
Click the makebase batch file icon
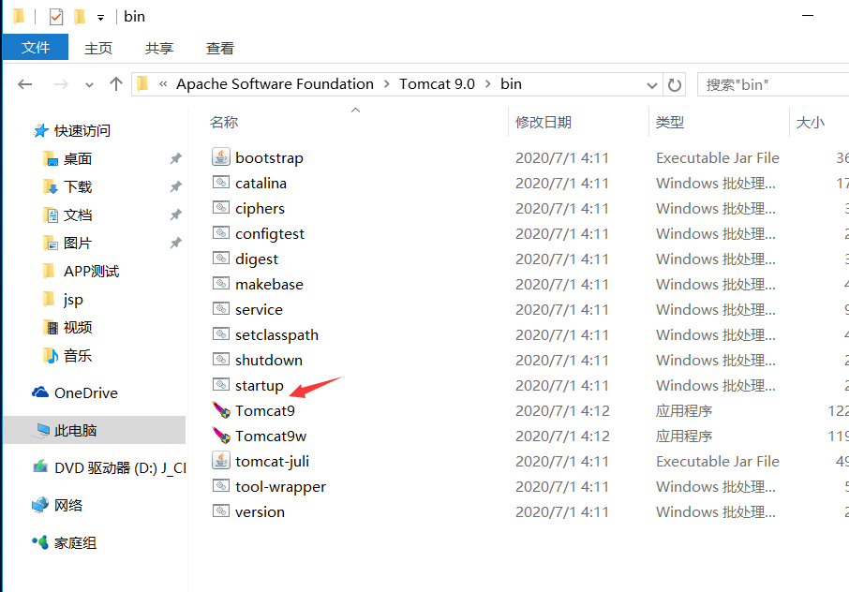(x=221, y=284)
